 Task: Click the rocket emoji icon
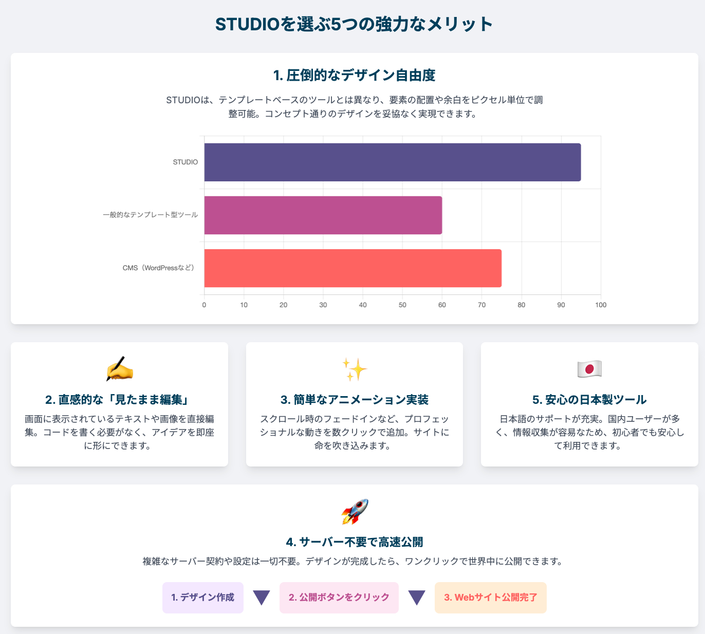(x=355, y=512)
